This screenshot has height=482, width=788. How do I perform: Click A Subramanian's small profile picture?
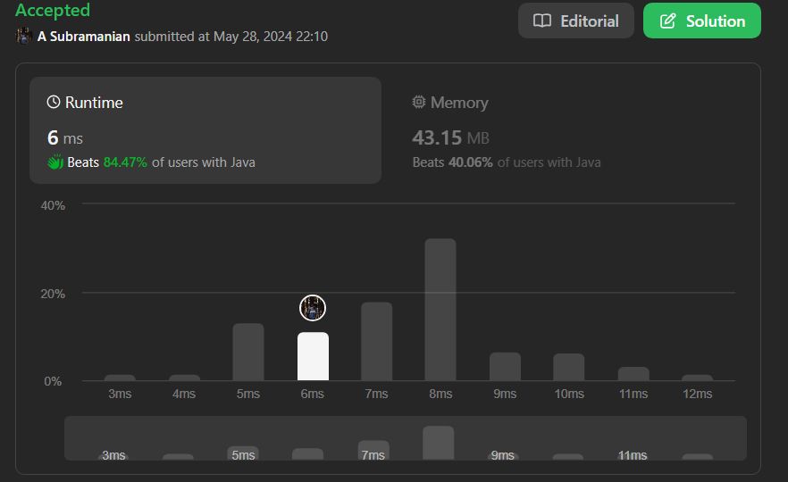(23, 36)
